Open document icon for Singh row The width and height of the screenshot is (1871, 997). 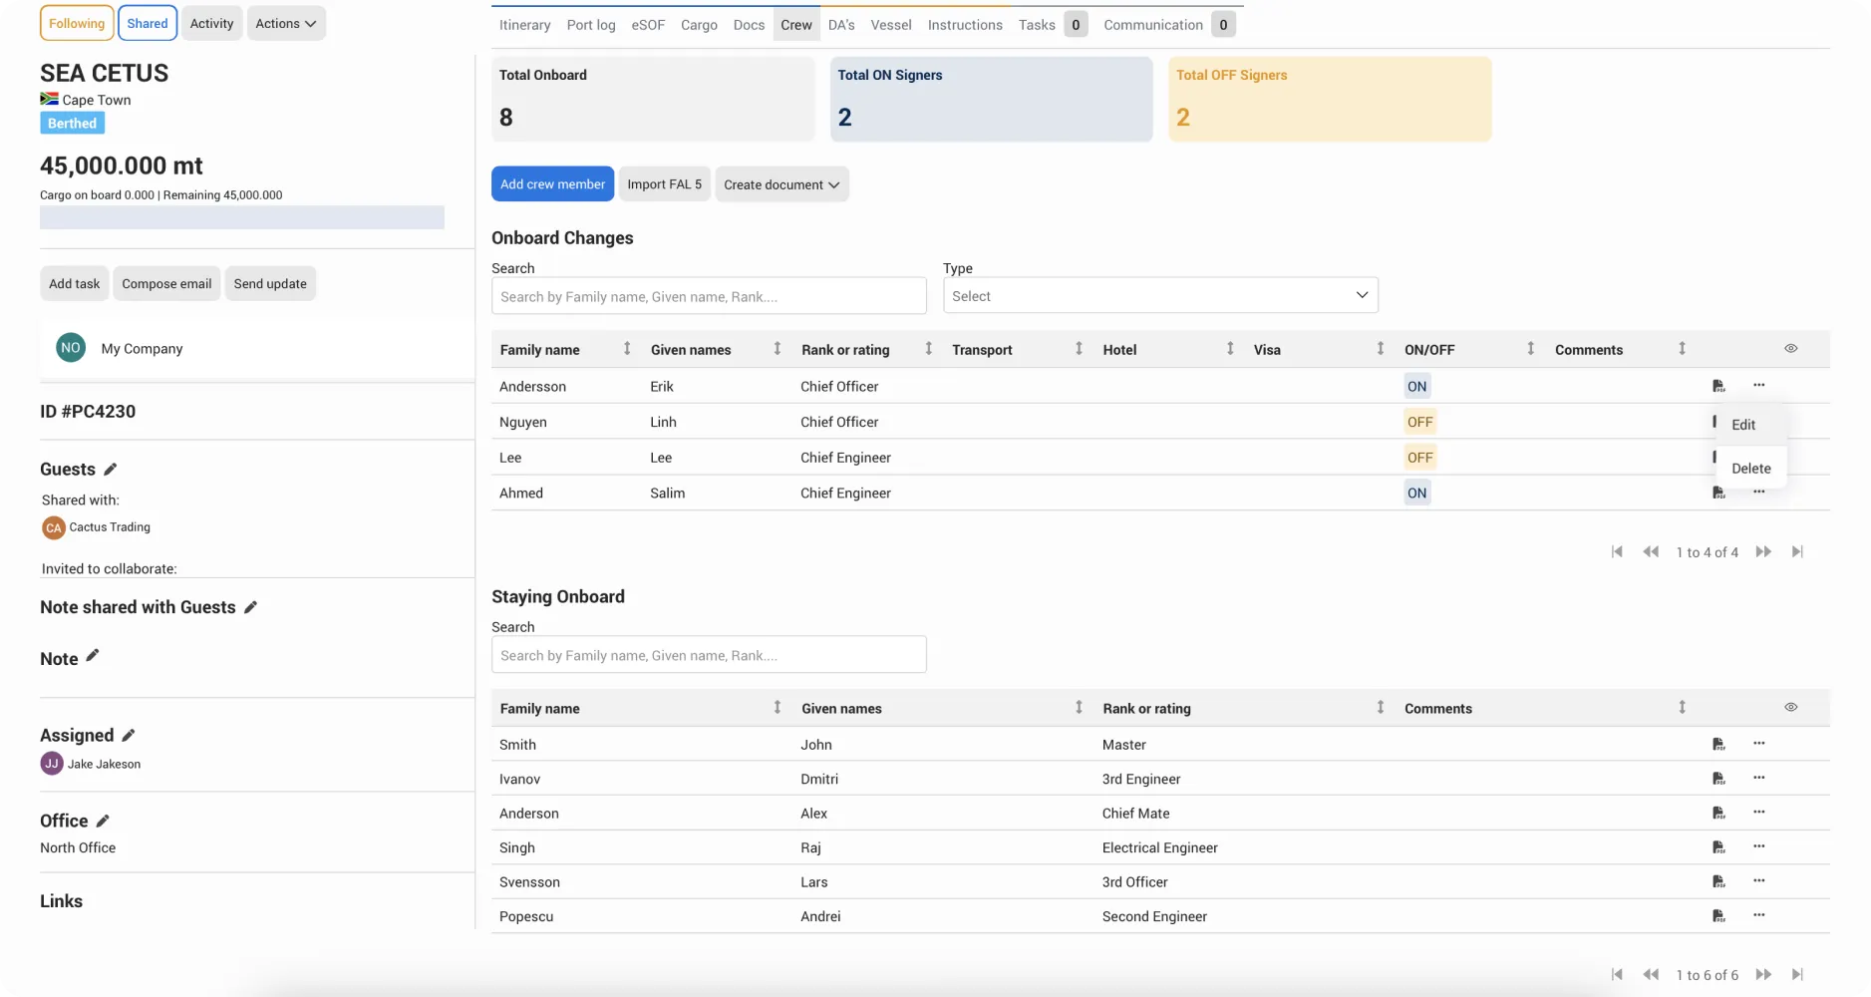(x=1718, y=847)
